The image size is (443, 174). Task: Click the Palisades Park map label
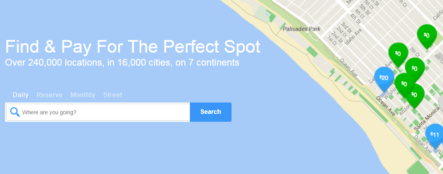[x=301, y=29]
